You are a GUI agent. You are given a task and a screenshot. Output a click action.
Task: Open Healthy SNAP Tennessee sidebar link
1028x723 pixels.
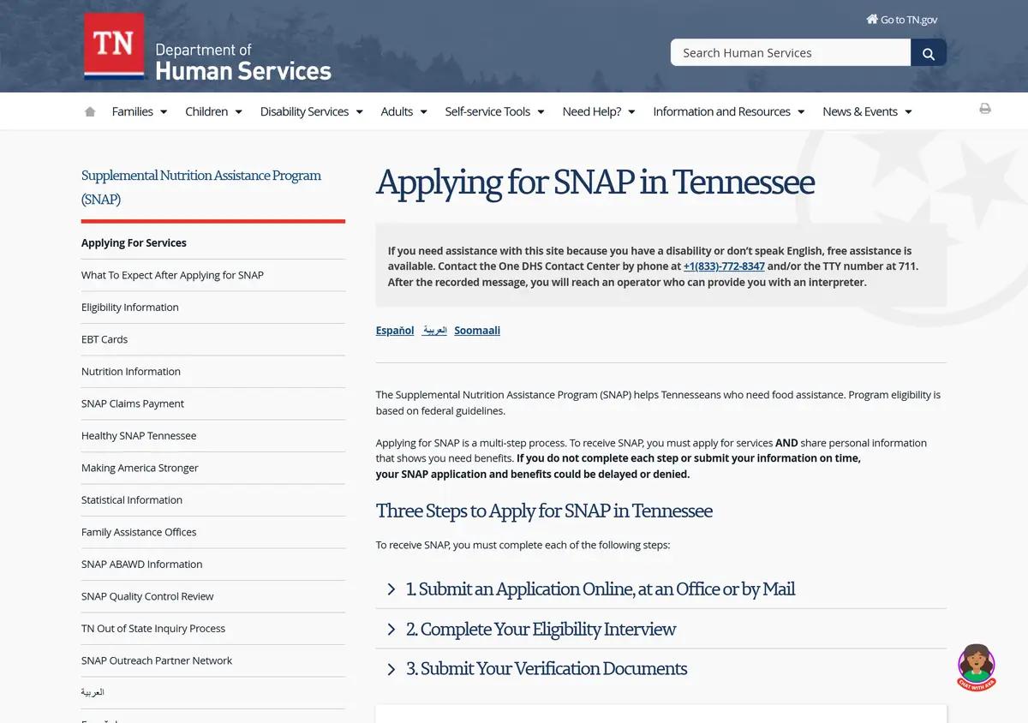[x=139, y=436]
